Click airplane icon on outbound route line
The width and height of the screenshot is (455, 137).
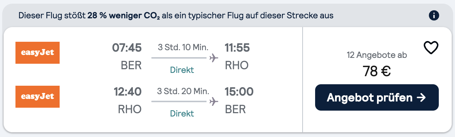[214, 58]
